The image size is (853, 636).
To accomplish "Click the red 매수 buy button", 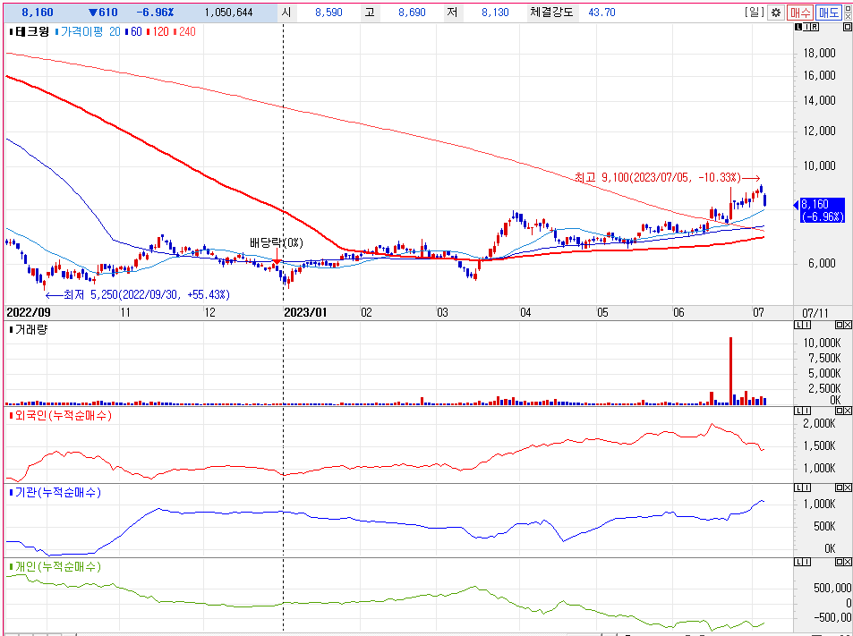I will (800, 12).
